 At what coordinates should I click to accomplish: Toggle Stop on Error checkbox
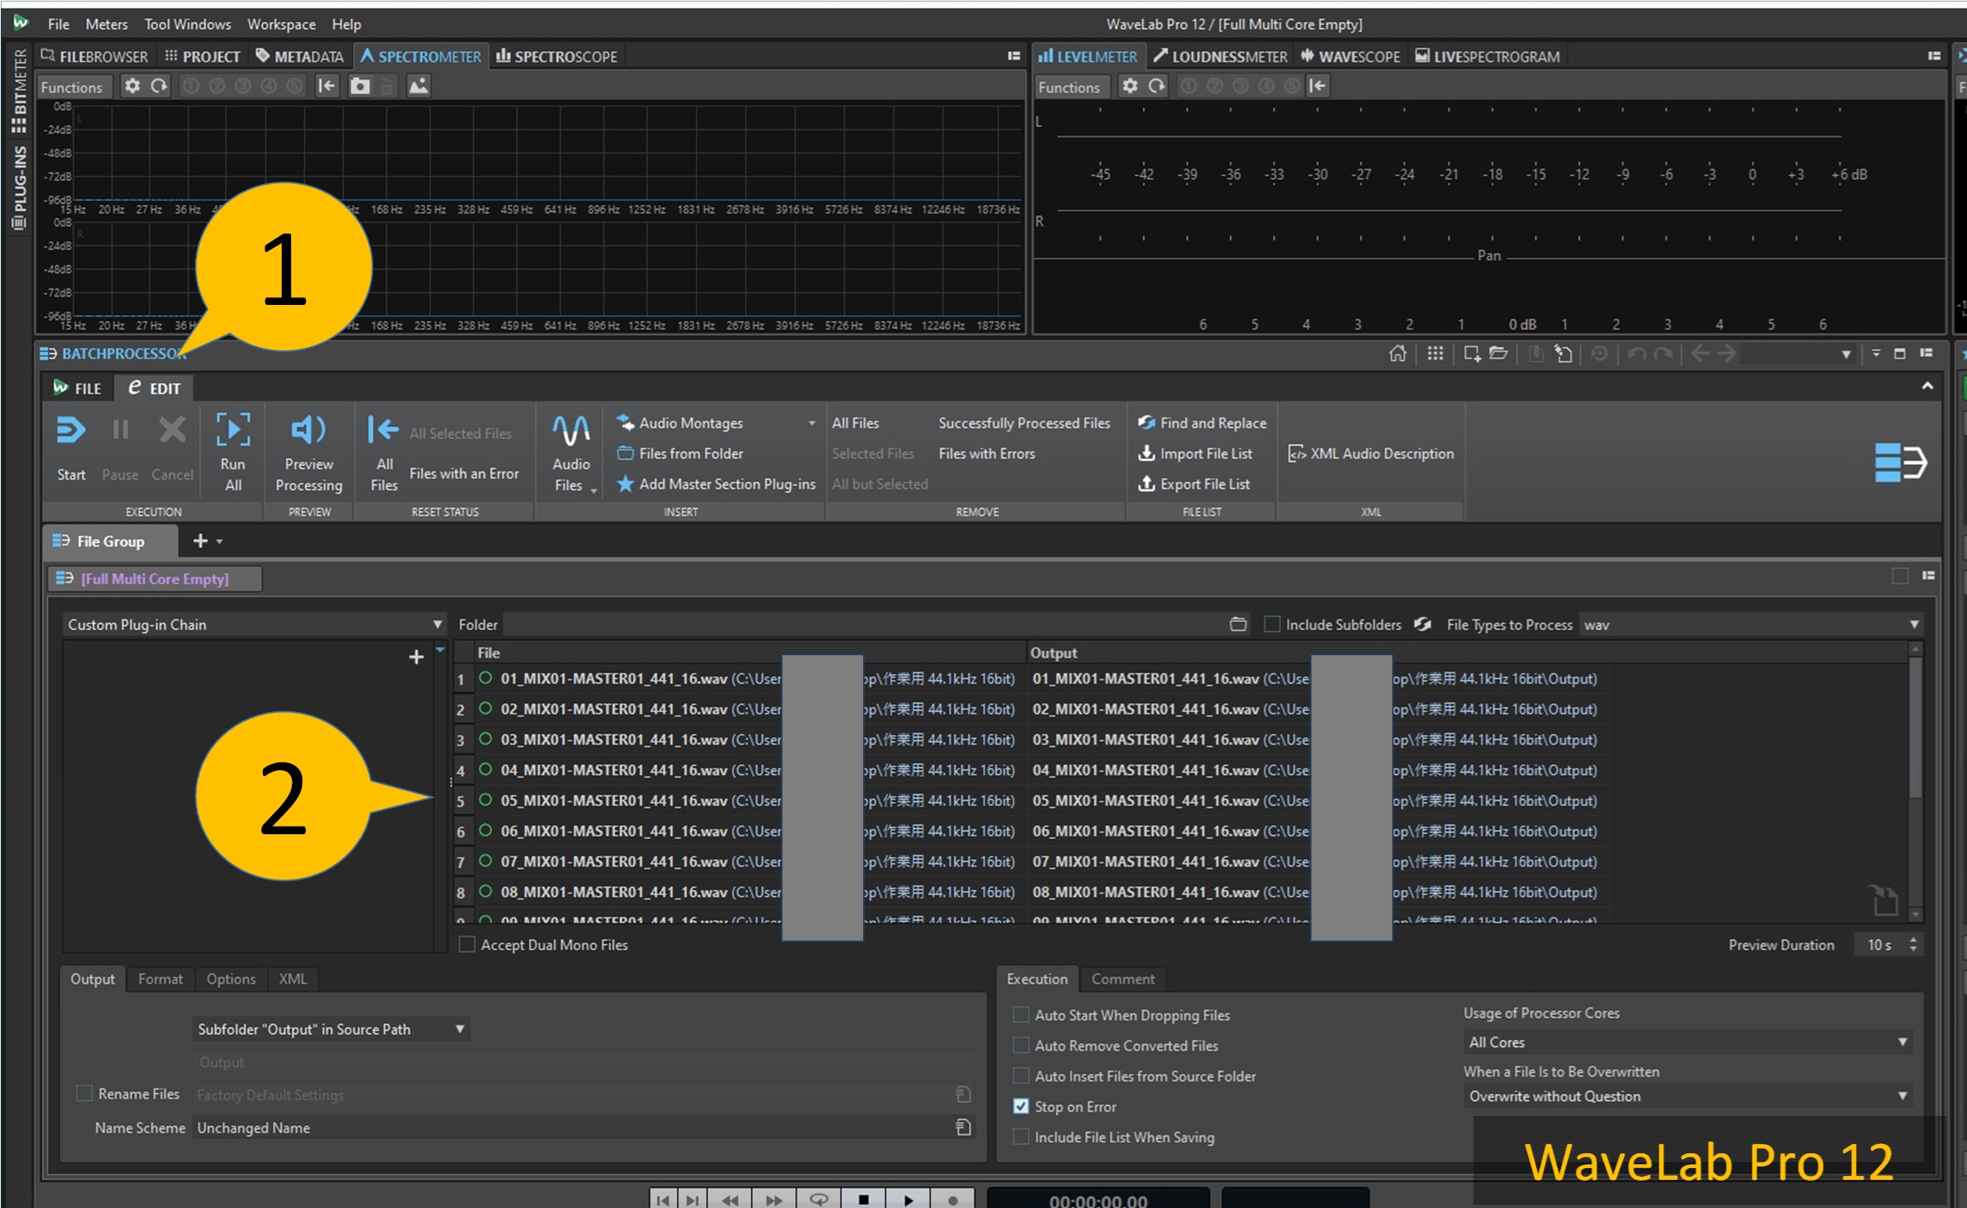coord(1021,1106)
